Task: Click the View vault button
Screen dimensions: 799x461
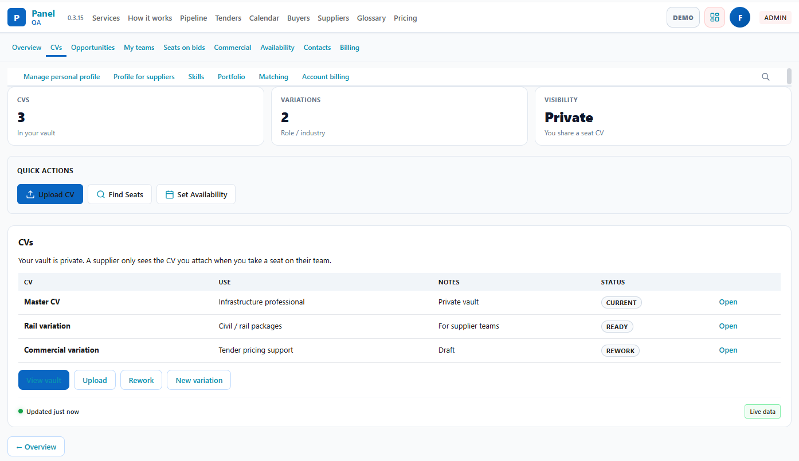Action: (44, 380)
